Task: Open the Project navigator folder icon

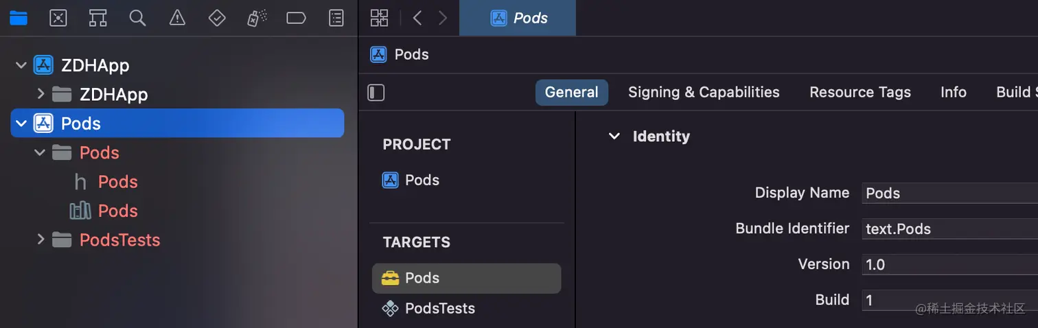Action: click(19, 18)
